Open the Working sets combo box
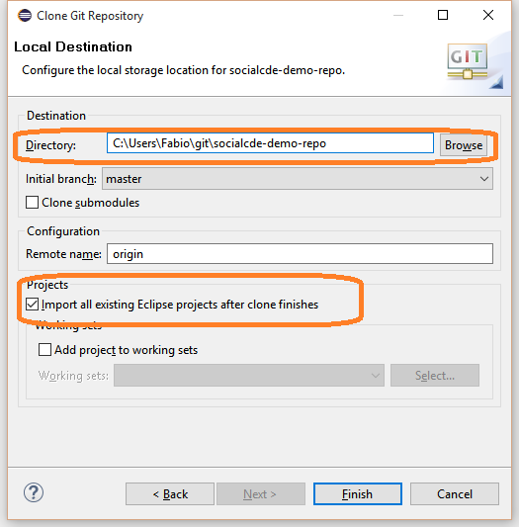 pos(249,375)
